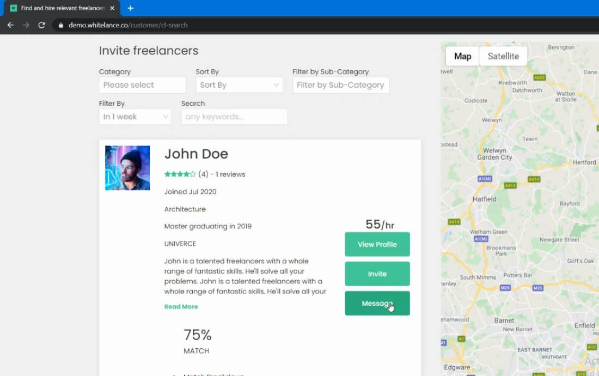Click the 'Master graduating in 2019' text
This screenshot has width=599, height=376.
coord(208,226)
